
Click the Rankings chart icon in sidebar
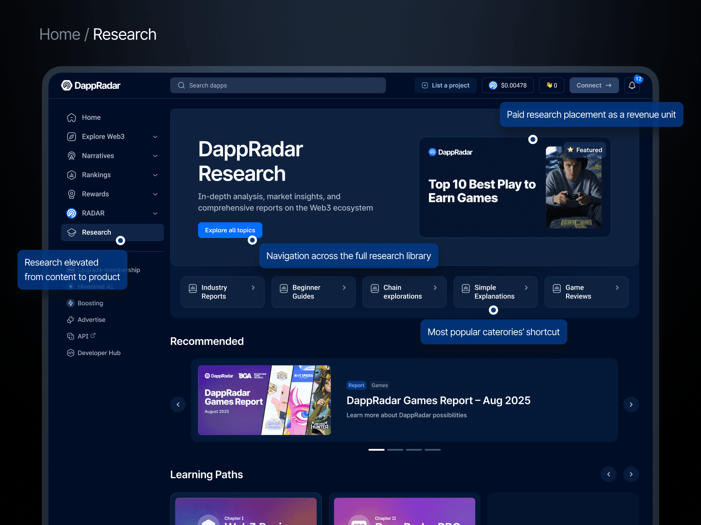(x=71, y=175)
